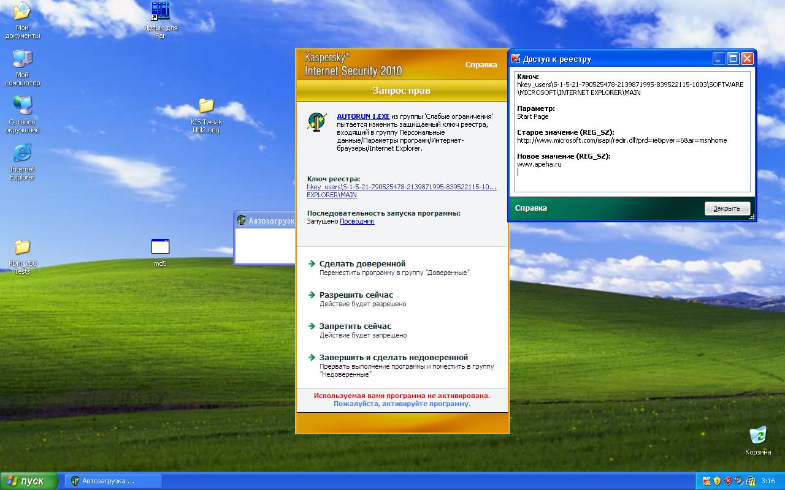
Task: Click the taskbar clock showing 3:16
Action: [767, 481]
